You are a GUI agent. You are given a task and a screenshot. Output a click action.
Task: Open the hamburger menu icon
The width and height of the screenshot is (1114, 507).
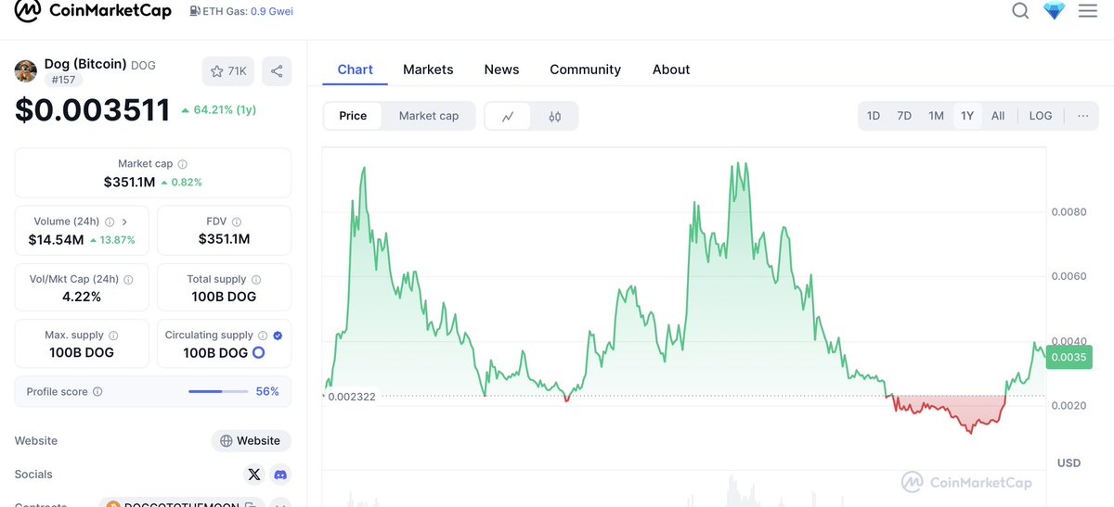[x=1087, y=11]
